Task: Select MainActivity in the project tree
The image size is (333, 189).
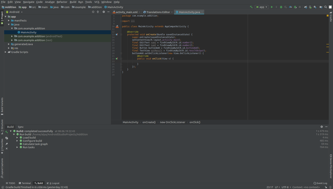Action: (x=28, y=32)
